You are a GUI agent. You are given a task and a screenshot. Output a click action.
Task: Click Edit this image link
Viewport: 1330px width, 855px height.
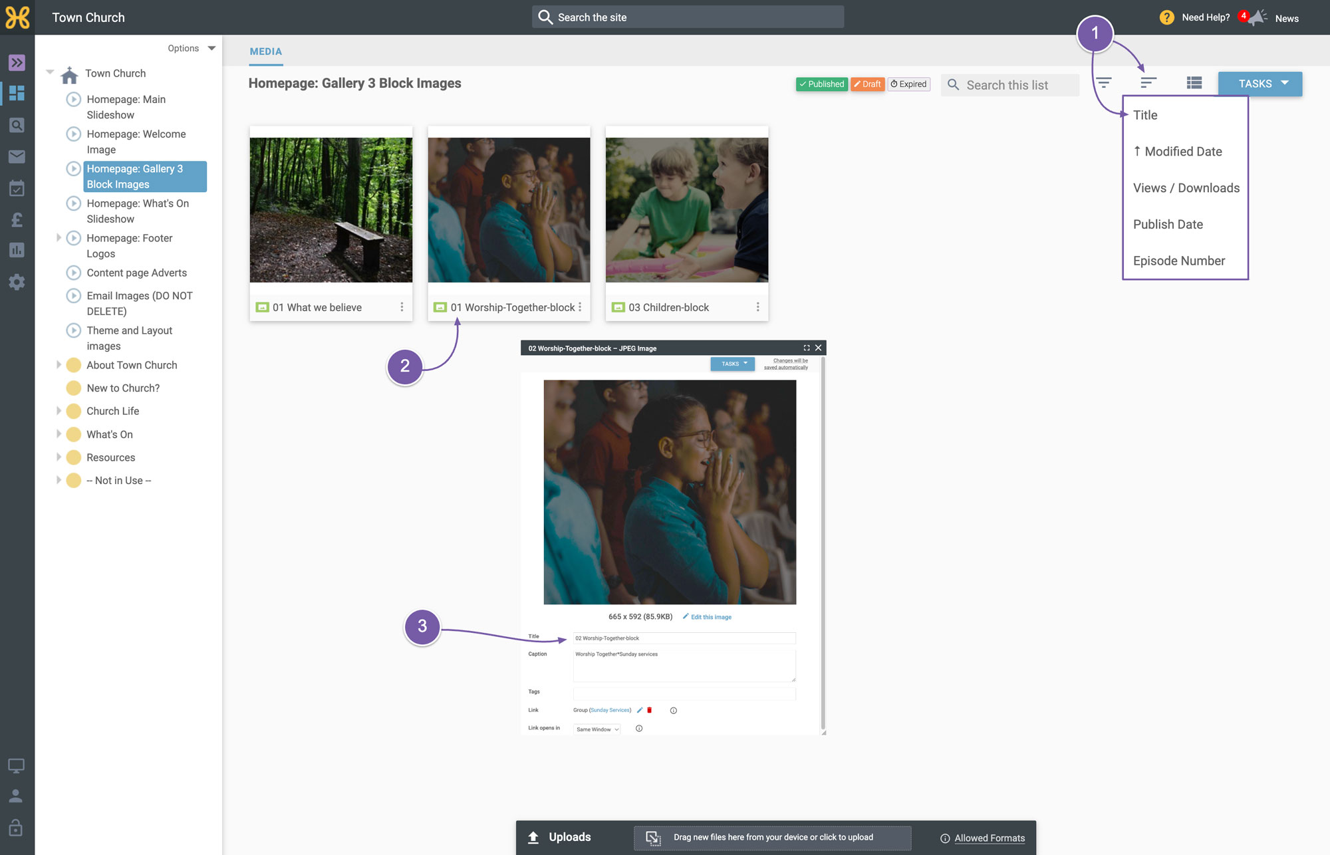[711, 617]
